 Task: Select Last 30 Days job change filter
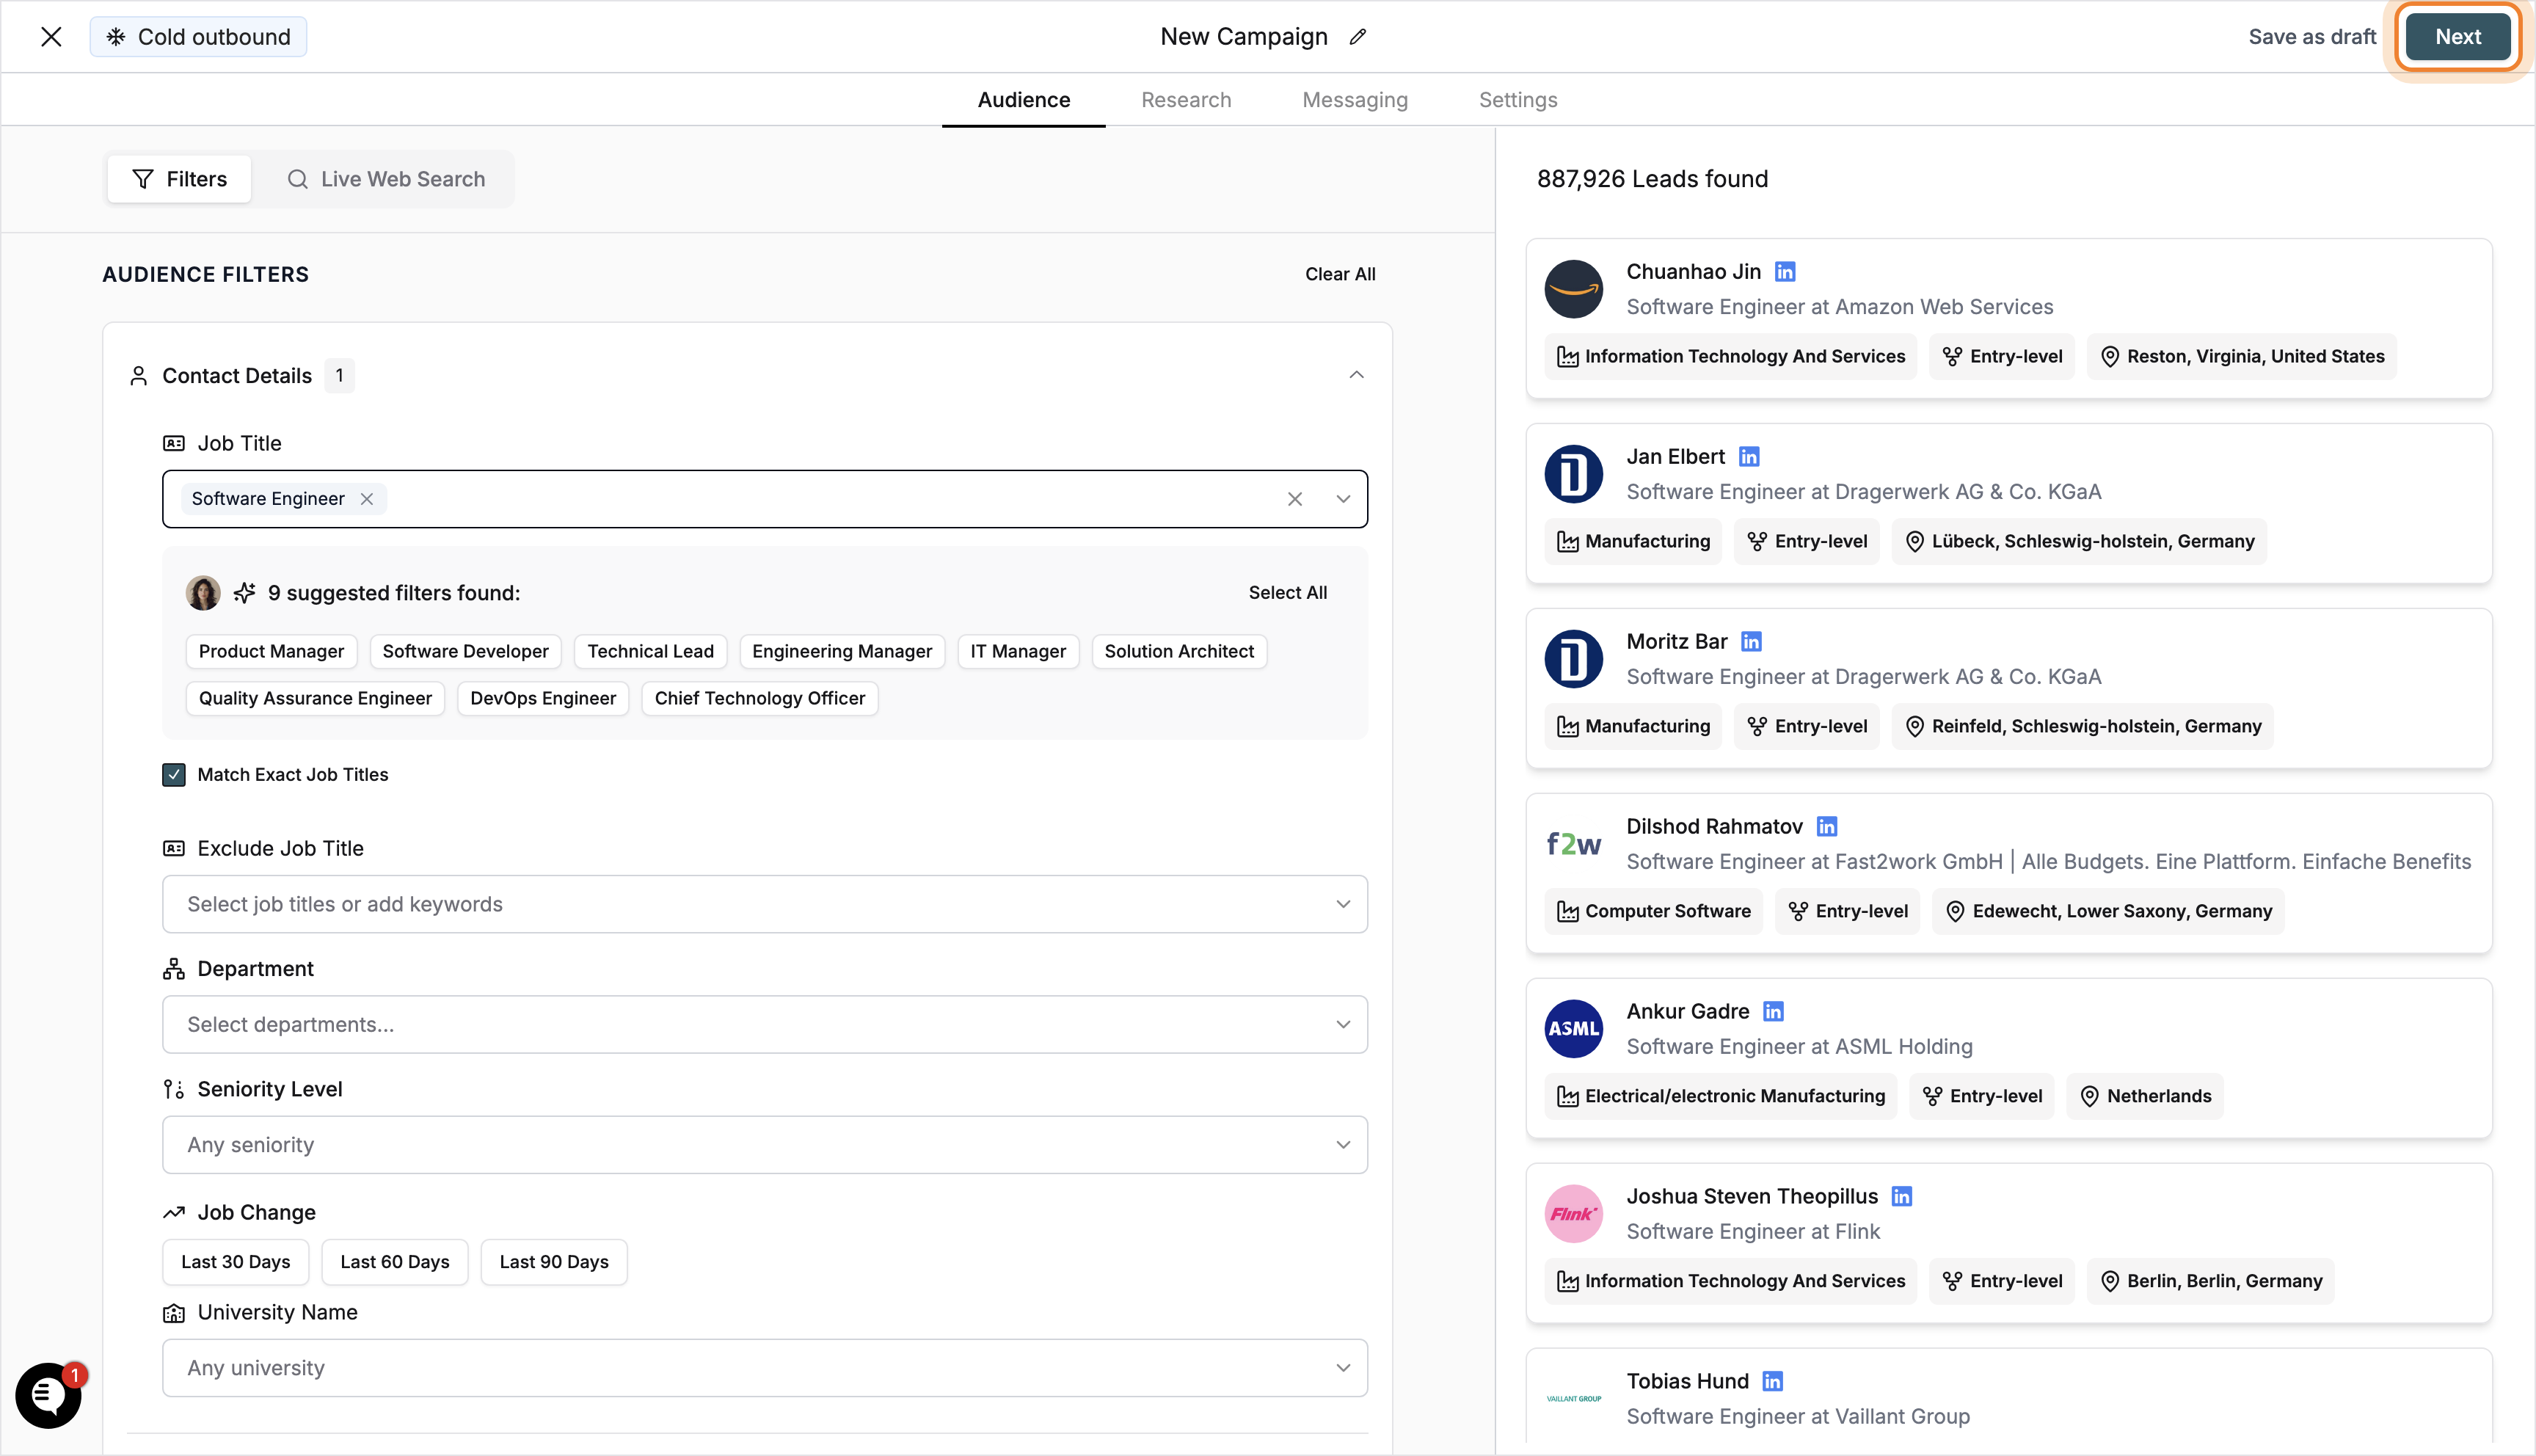tap(235, 1261)
